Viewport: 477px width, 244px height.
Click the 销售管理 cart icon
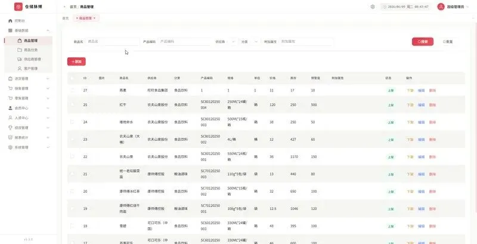pos(10,88)
